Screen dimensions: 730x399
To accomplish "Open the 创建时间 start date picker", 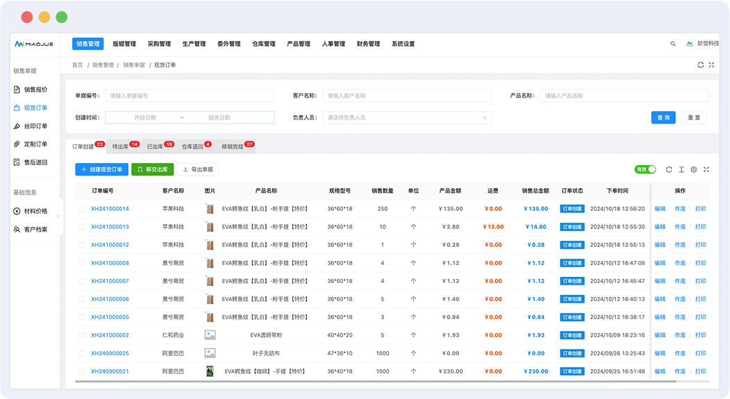I will tap(144, 118).
